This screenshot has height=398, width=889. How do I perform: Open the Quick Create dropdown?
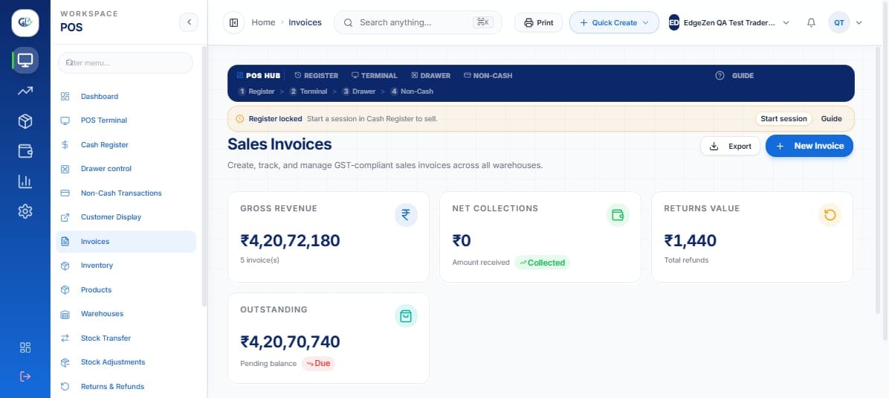(614, 23)
